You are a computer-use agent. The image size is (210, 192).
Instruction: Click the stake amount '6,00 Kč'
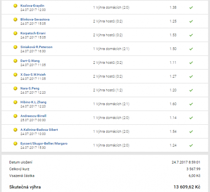[x=195, y=176]
